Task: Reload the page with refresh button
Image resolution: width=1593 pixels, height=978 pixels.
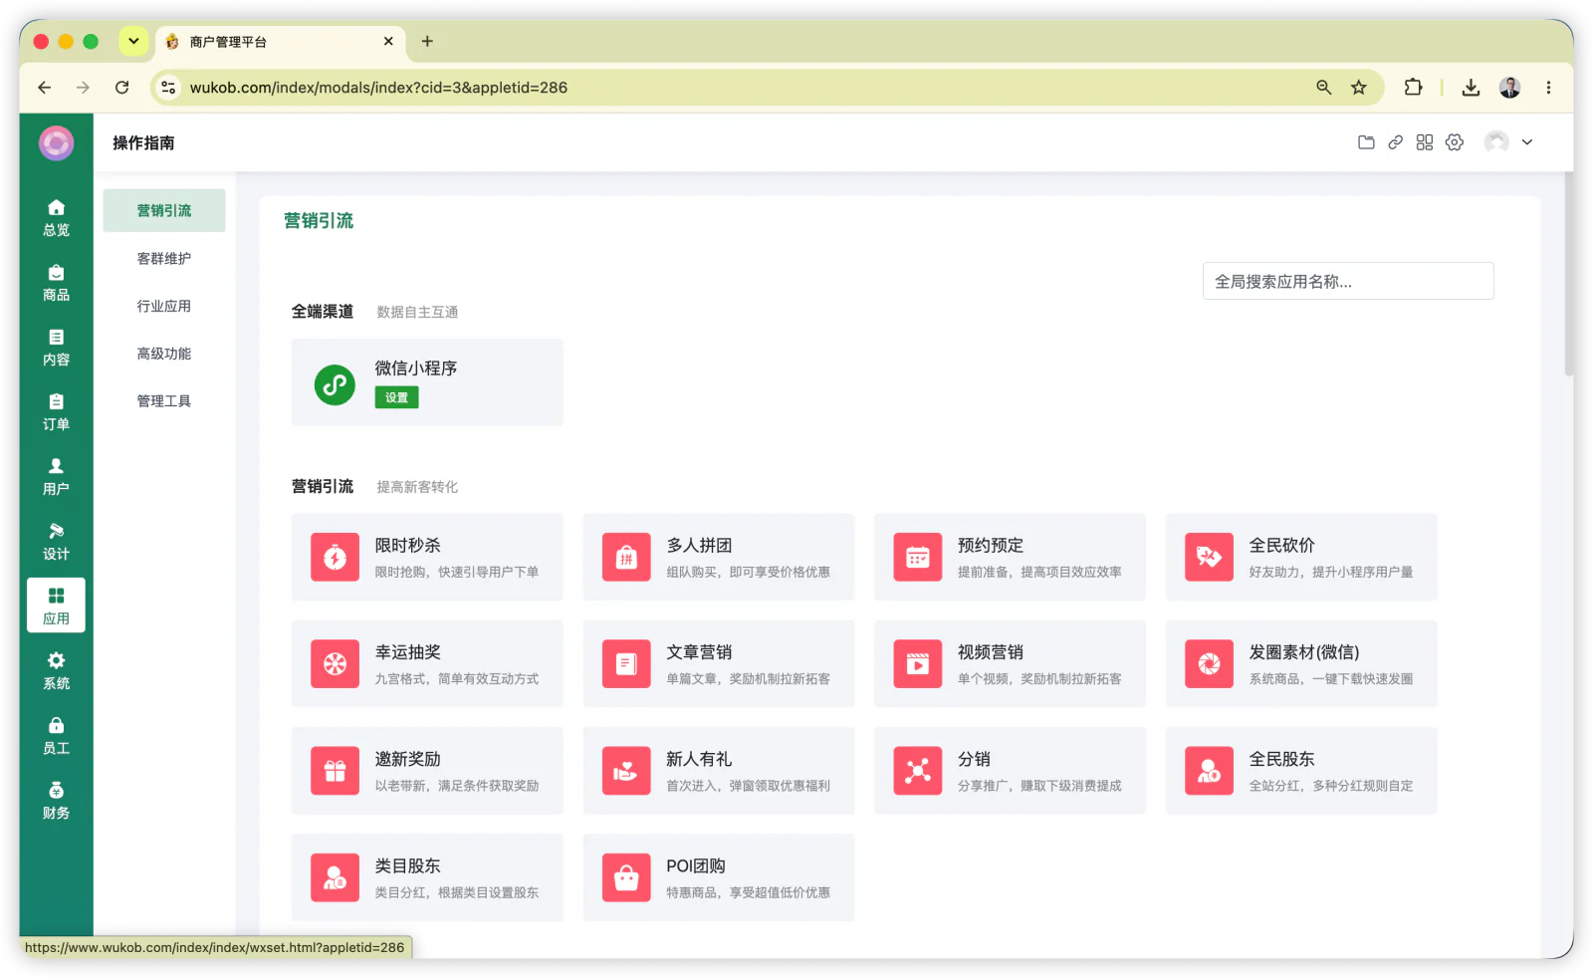Action: pos(121,88)
